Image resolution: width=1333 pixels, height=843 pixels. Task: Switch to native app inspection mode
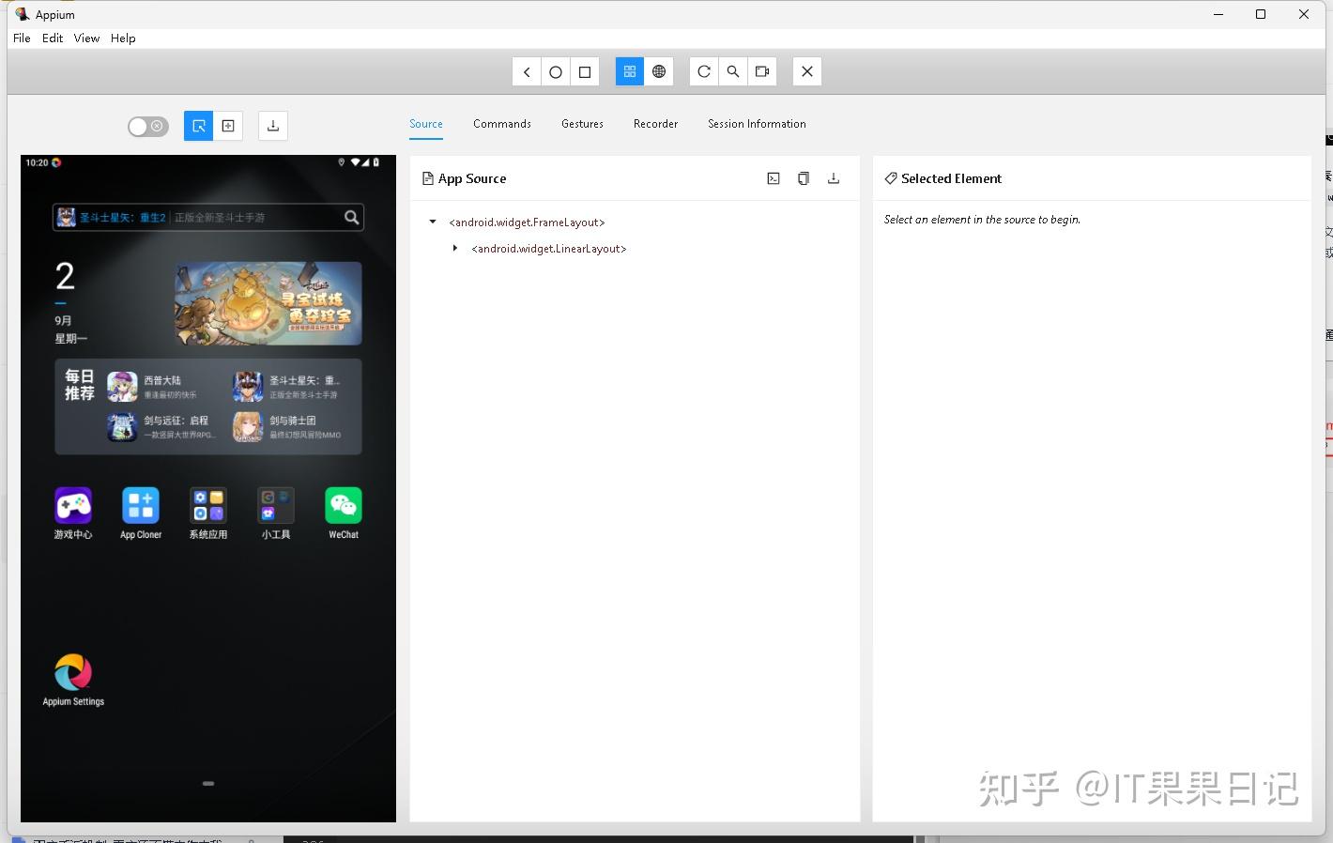[x=629, y=71]
